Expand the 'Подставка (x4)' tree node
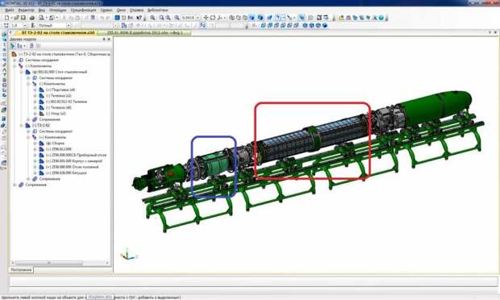Image resolution: width=500 pixels, height=300 pixels. [35, 90]
